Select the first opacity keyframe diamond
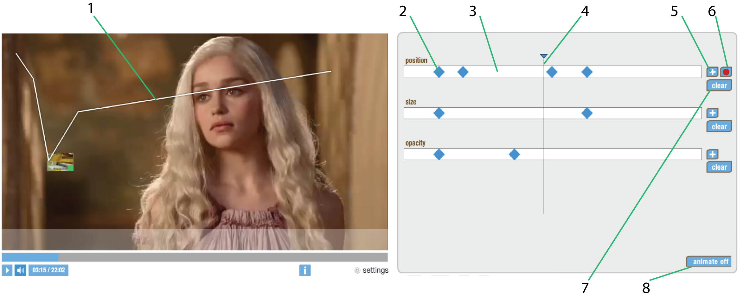This screenshot has height=297, width=743. click(439, 154)
